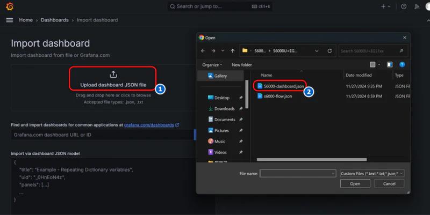Go forward in Open dialog
Screen dimensions: 430x215
coord(213,51)
